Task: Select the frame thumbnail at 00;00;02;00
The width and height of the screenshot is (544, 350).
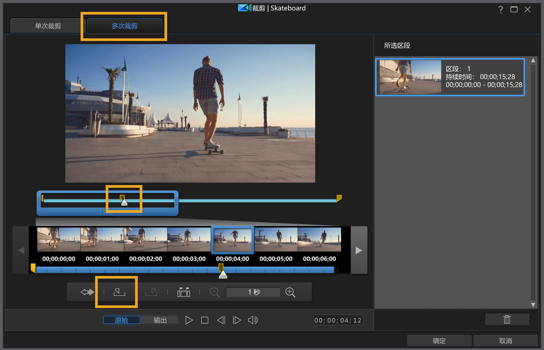Action: click(x=146, y=239)
